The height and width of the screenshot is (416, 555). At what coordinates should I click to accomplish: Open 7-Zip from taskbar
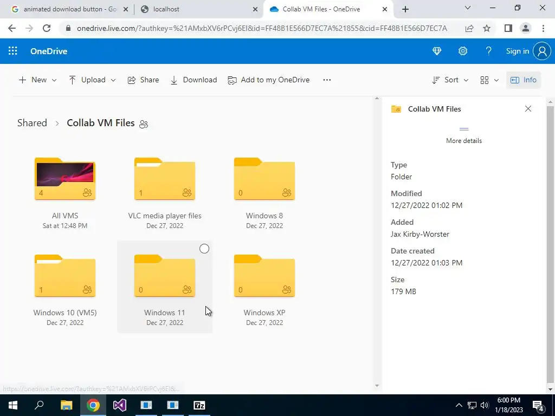tap(199, 405)
